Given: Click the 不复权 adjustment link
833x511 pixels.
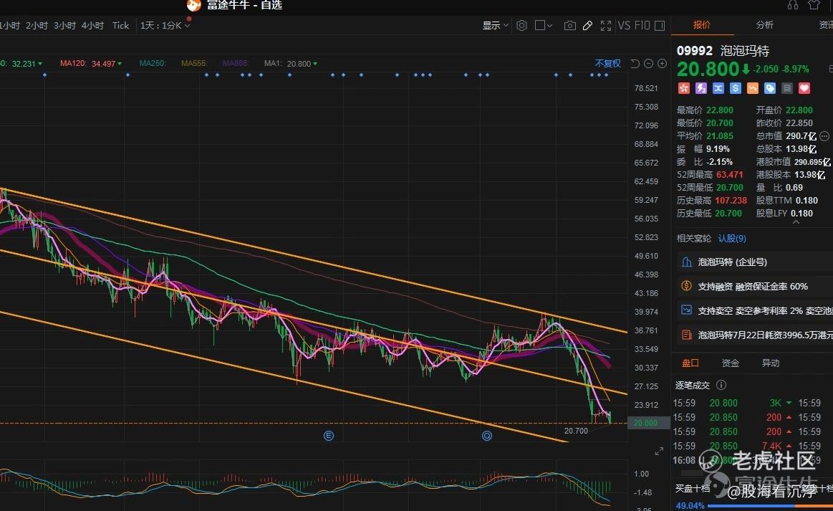Looking at the screenshot, I should coord(608,63).
